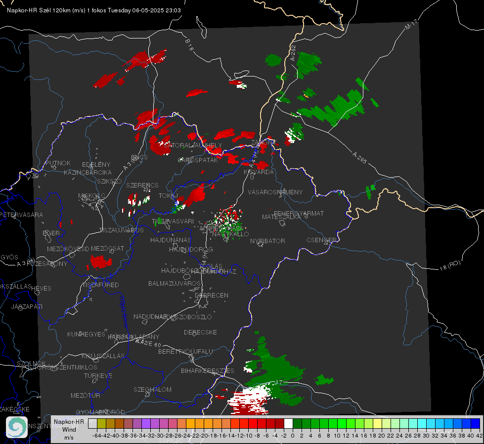Screen dimensions: 484x444
Task: Select the dark blue swatch at 42
Action: coord(476,424)
